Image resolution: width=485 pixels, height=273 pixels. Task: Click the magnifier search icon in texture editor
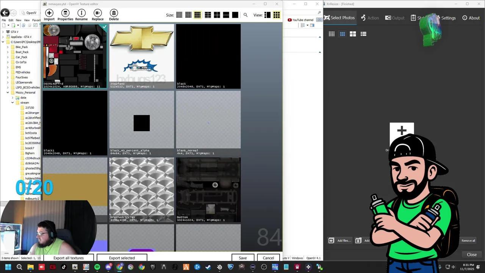[x=246, y=15]
